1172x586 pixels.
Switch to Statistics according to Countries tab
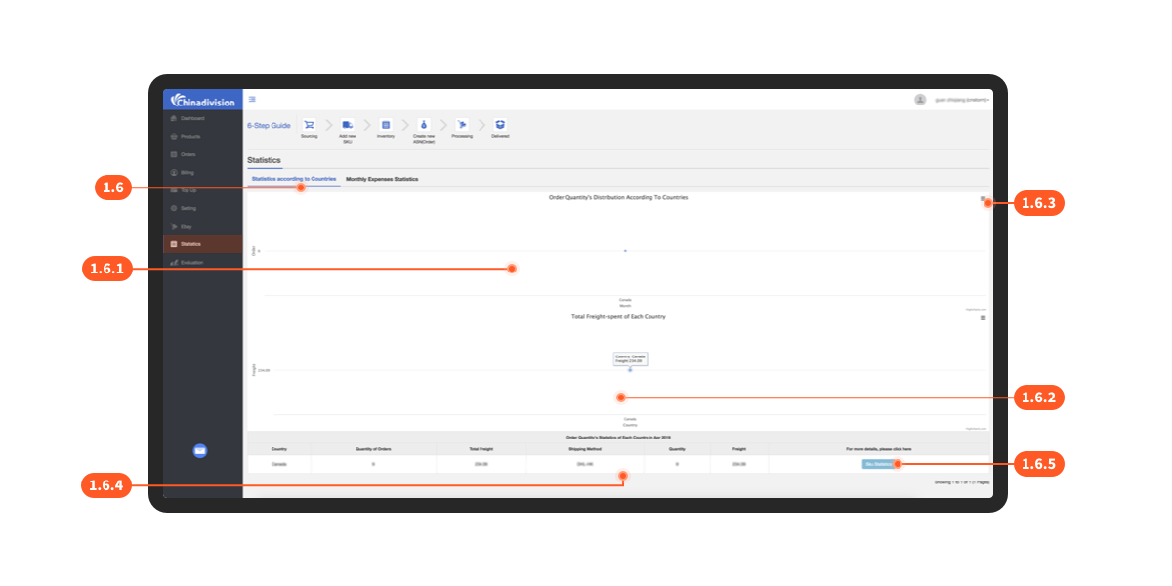click(294, 180)
